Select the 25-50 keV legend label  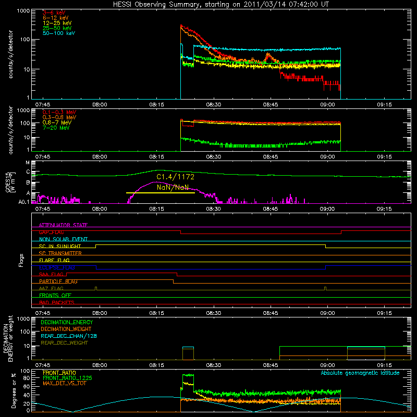[57, 28]
